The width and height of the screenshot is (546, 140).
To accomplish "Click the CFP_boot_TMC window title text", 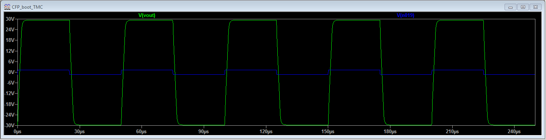I will (x=27, y=7).
